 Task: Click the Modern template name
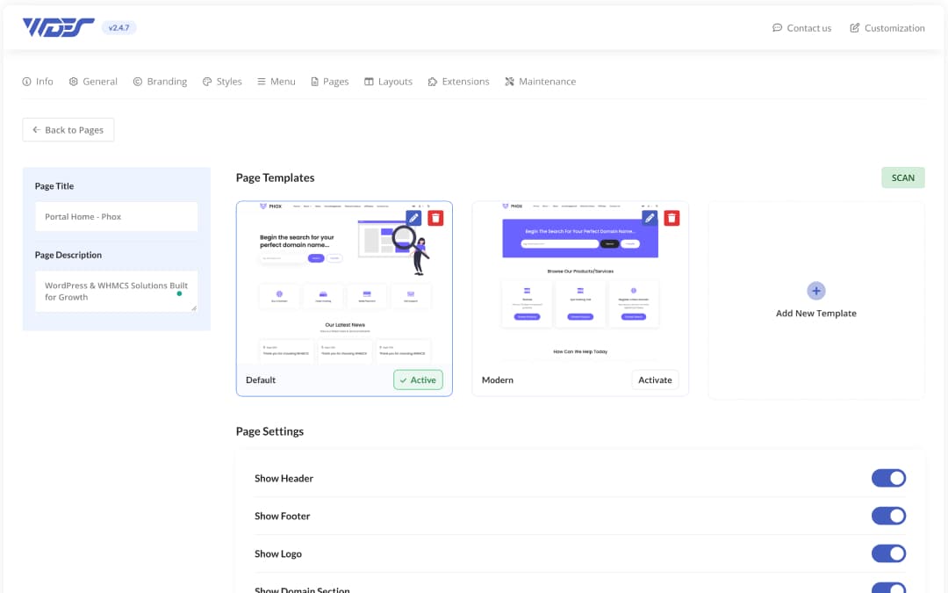(x=498, y=380)
